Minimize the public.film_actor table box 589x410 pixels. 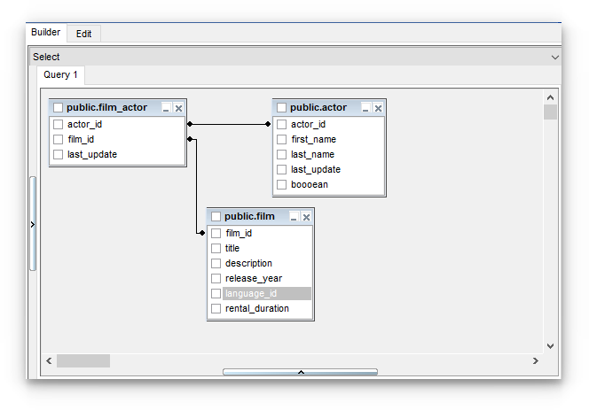coord(166,108)
